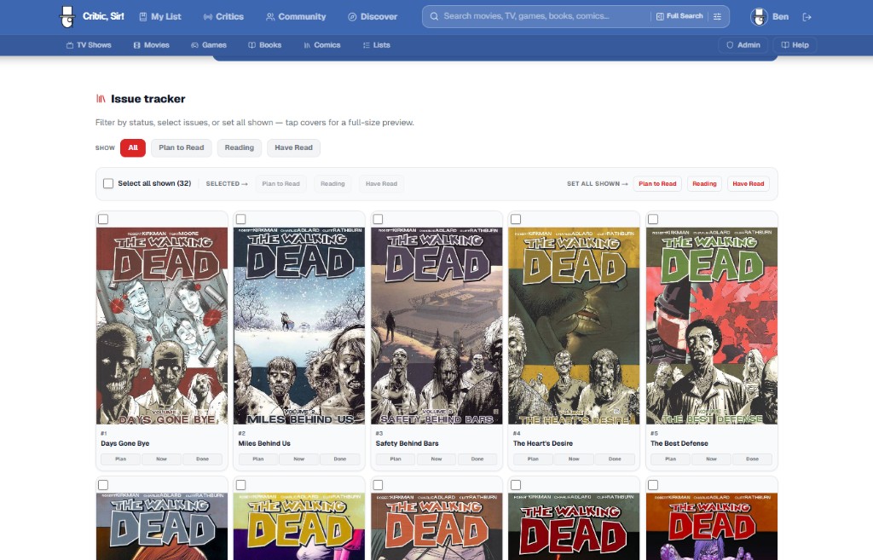This screenshot has height=560, width=873.
Task: Tick the 'Select all shown (32)' checkbox
Action: point(108,183)
